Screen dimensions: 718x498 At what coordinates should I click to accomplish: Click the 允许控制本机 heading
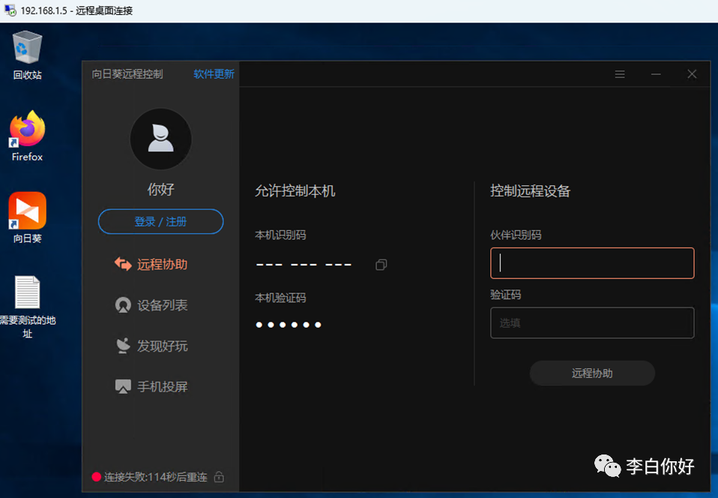pyautogui.click(x=295, y=190)
